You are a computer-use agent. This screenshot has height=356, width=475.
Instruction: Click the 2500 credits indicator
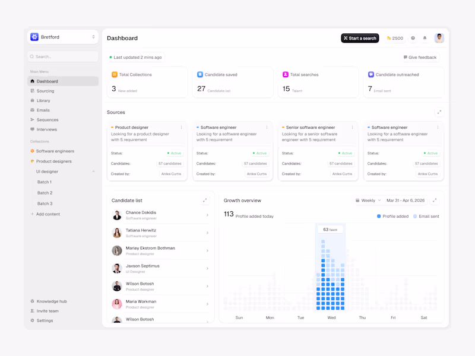coord(395,38)
